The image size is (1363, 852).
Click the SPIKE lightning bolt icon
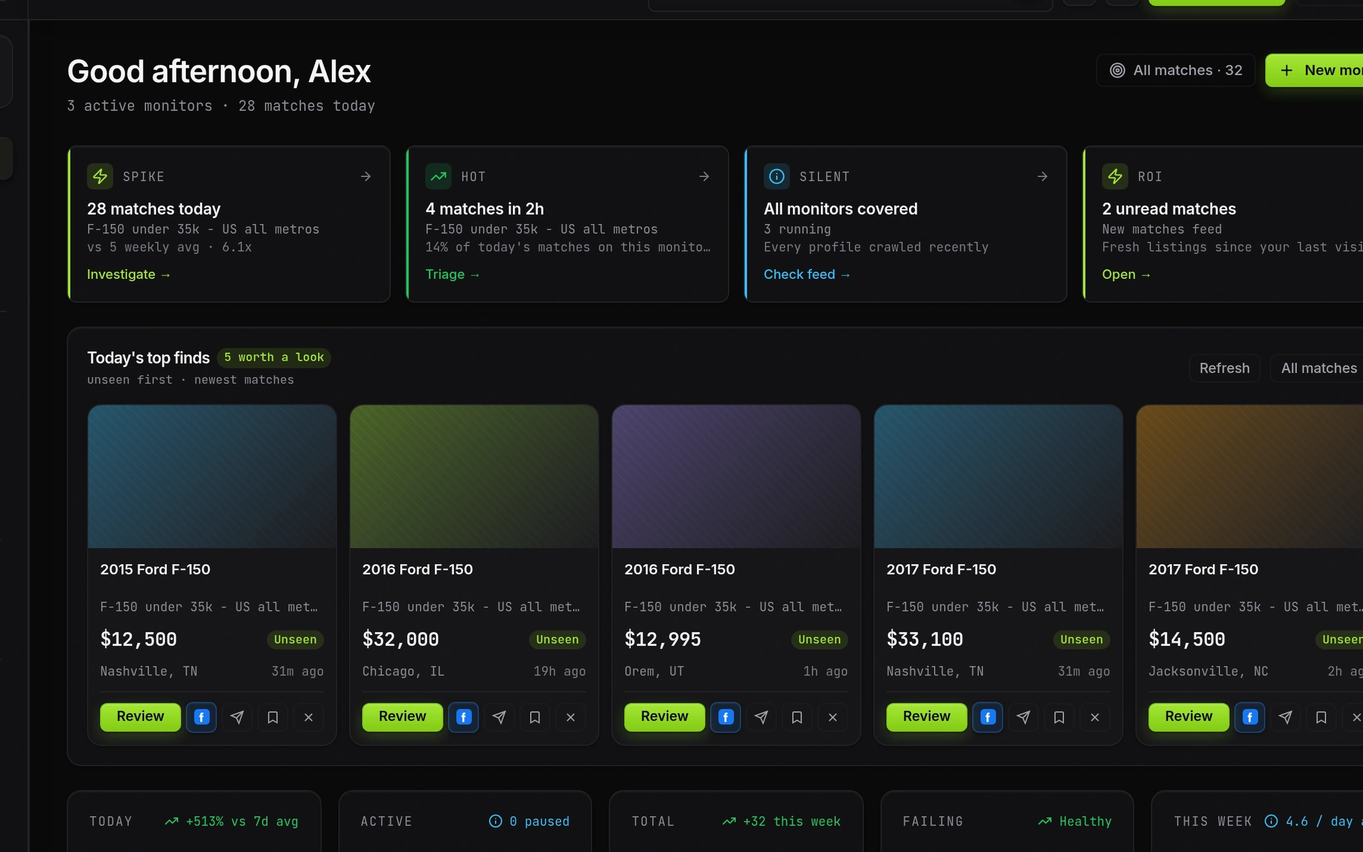[x=100, y=177]
